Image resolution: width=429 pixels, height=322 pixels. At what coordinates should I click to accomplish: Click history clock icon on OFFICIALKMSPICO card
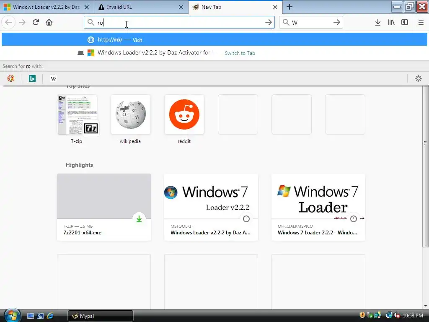354,219
